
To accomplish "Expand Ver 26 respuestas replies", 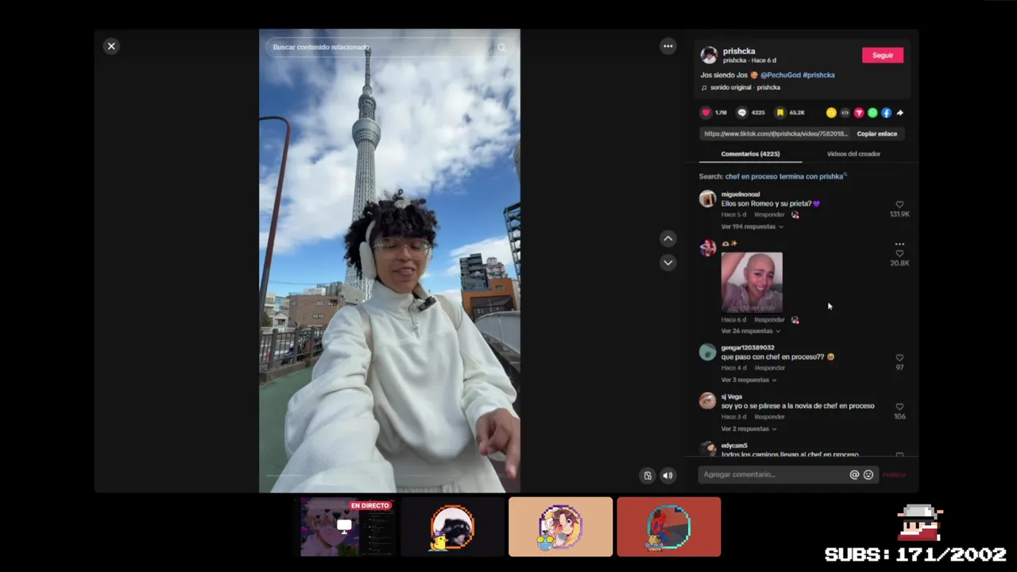I will click(x=750, y=330).
